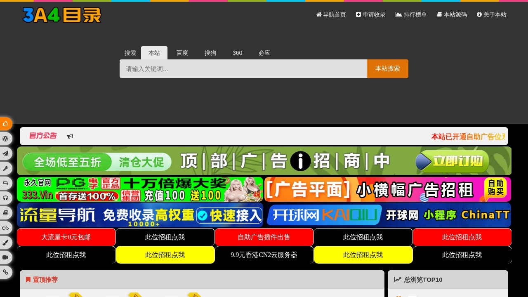Switch to the 百度 search tab
The width and height of the screenshot is (528, 297).
(182, 53)
